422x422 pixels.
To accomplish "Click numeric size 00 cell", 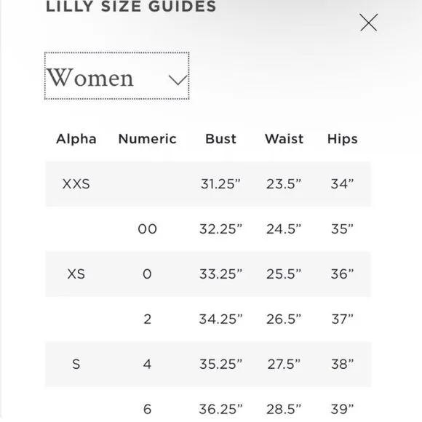I will [147, 229].
